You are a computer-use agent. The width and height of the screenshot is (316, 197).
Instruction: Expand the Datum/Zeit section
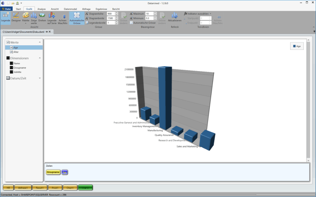(40, 78)
